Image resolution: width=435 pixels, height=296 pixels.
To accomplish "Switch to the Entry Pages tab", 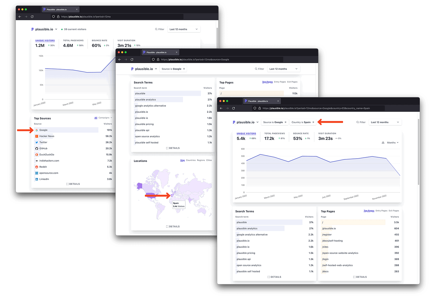I will point(381,211).
